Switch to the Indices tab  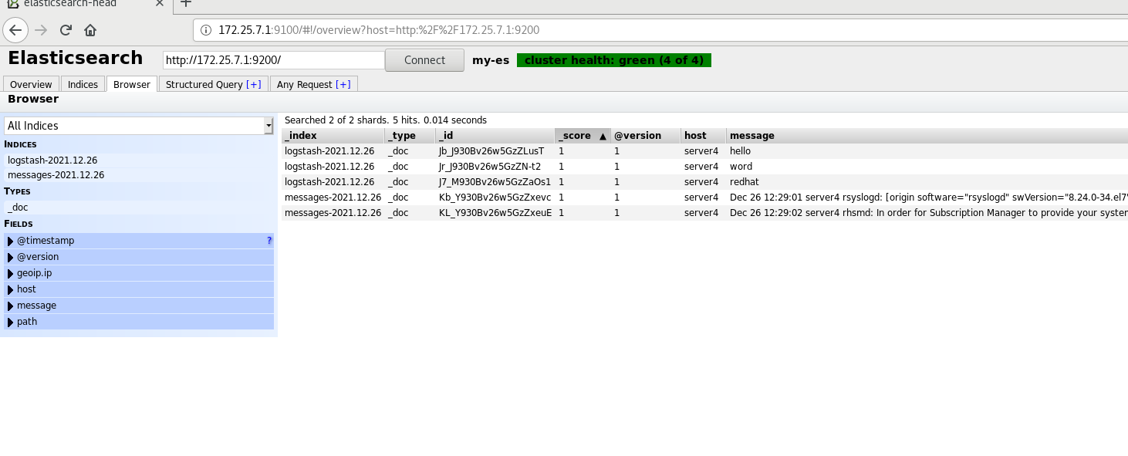pos(83,84)
